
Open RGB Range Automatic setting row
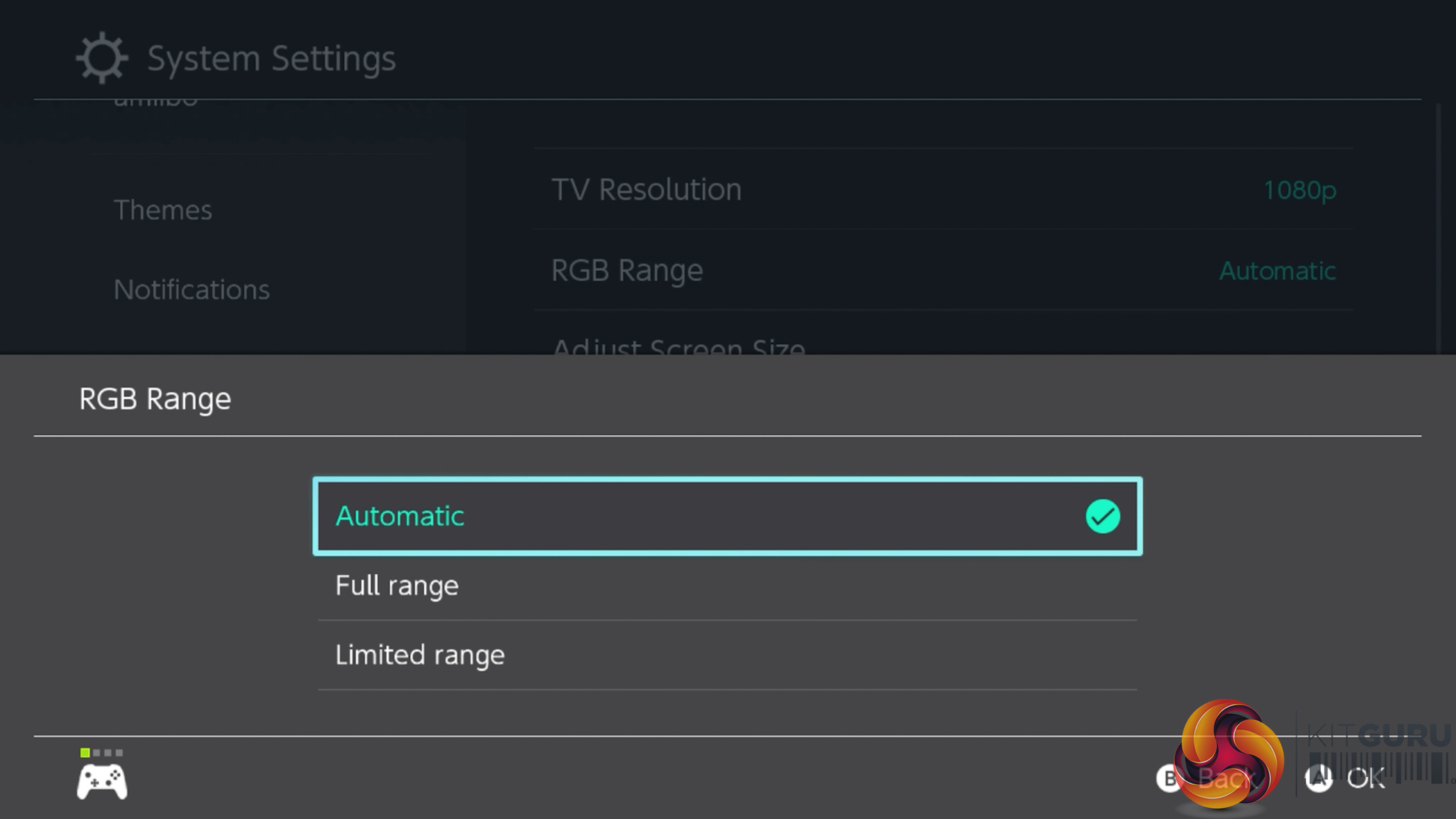(943, 271)
